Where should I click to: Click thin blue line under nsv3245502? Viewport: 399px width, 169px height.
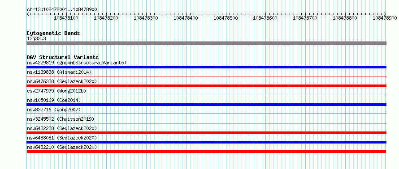coord(206,123)
